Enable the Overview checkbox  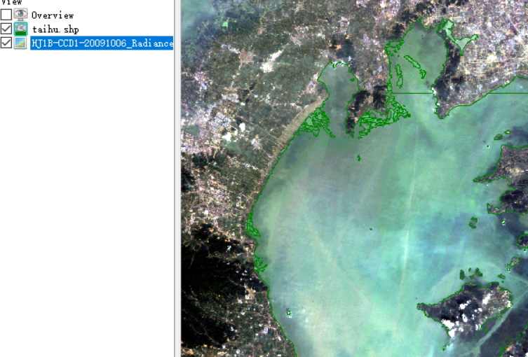coord(6,15)
